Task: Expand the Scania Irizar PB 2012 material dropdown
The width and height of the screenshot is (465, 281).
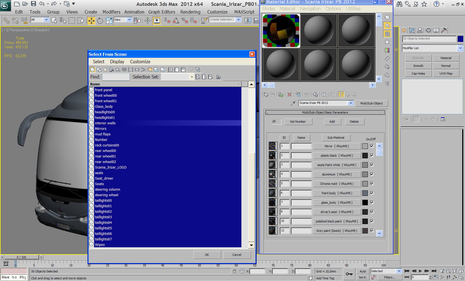Action: (x=351, y=103)
